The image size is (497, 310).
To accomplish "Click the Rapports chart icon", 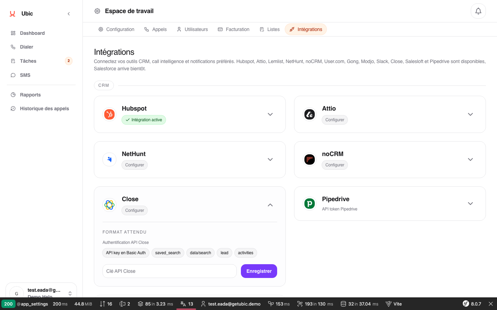I will click(x=13, y=95).
